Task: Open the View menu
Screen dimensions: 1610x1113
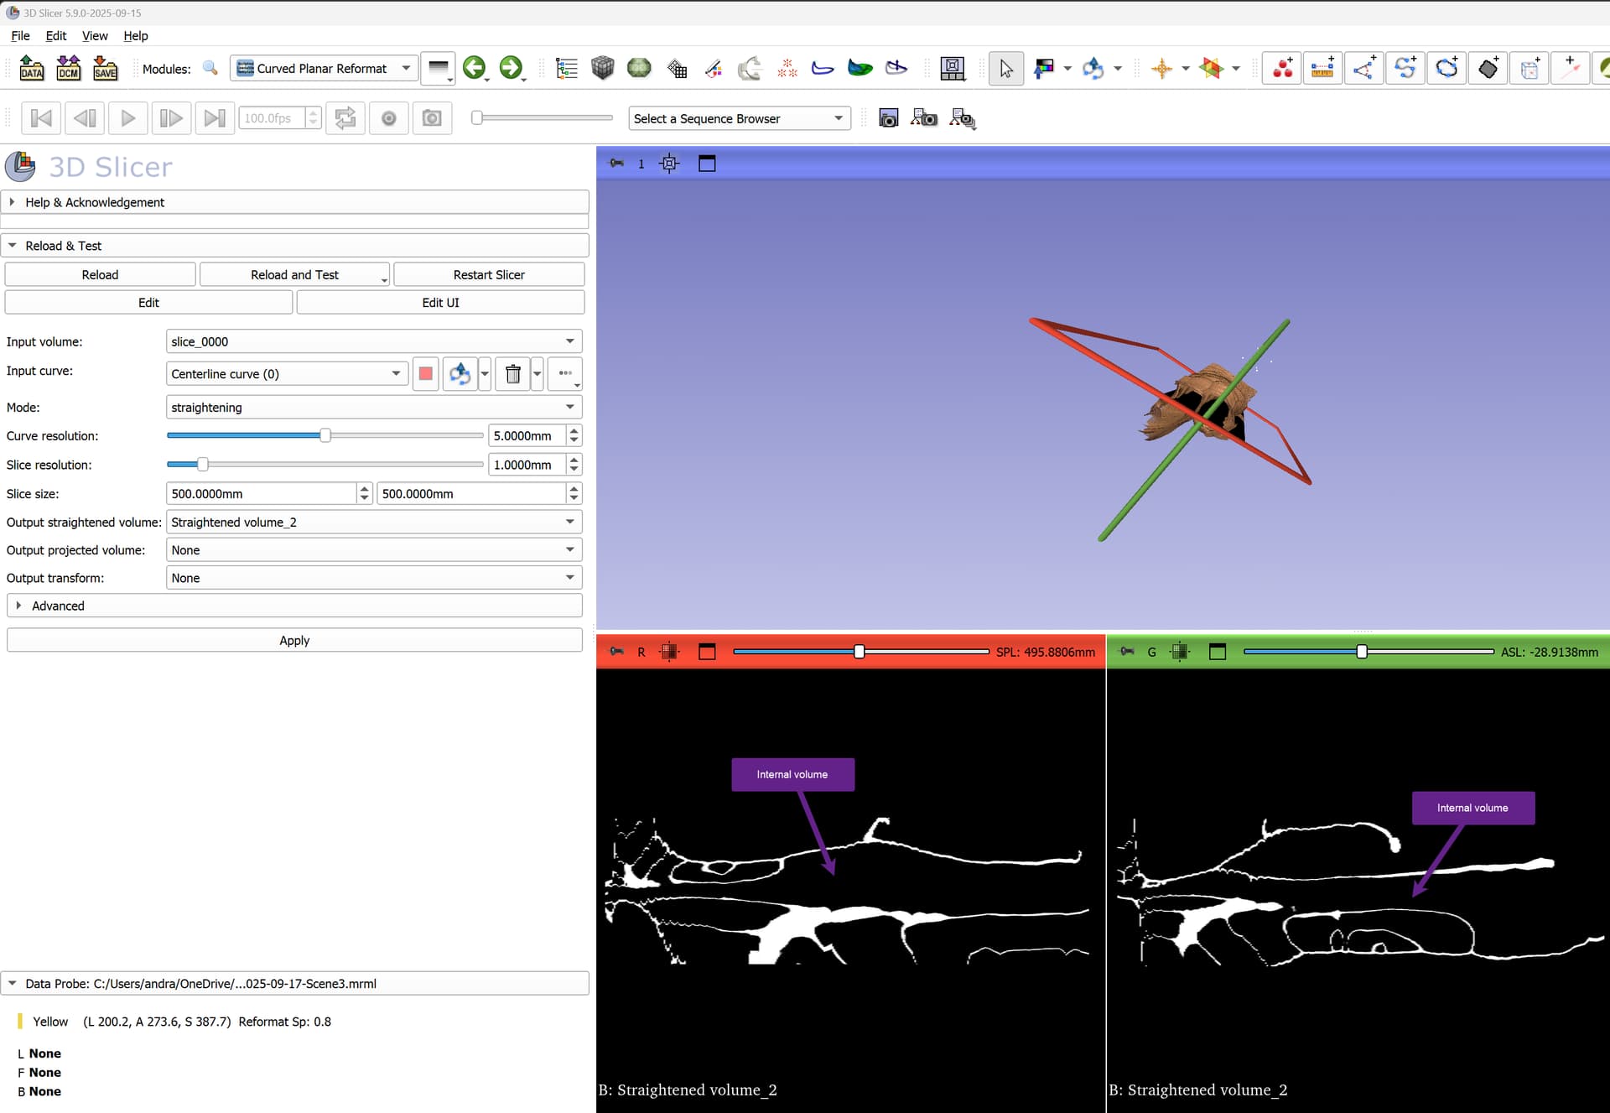Action: point(94,35)
